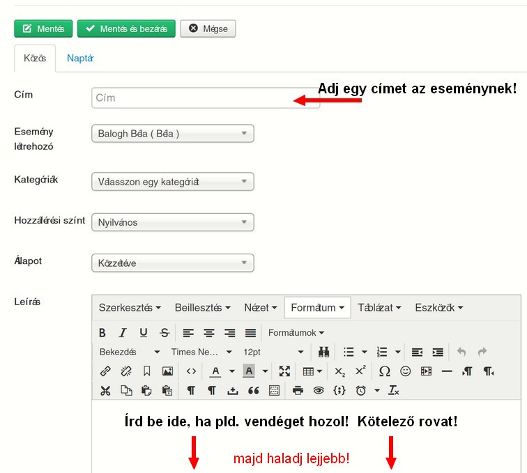The width and height of the screenshot is (527, 473).
Task: Click the Mentés és bezárás button
Action: pos(126,29)
